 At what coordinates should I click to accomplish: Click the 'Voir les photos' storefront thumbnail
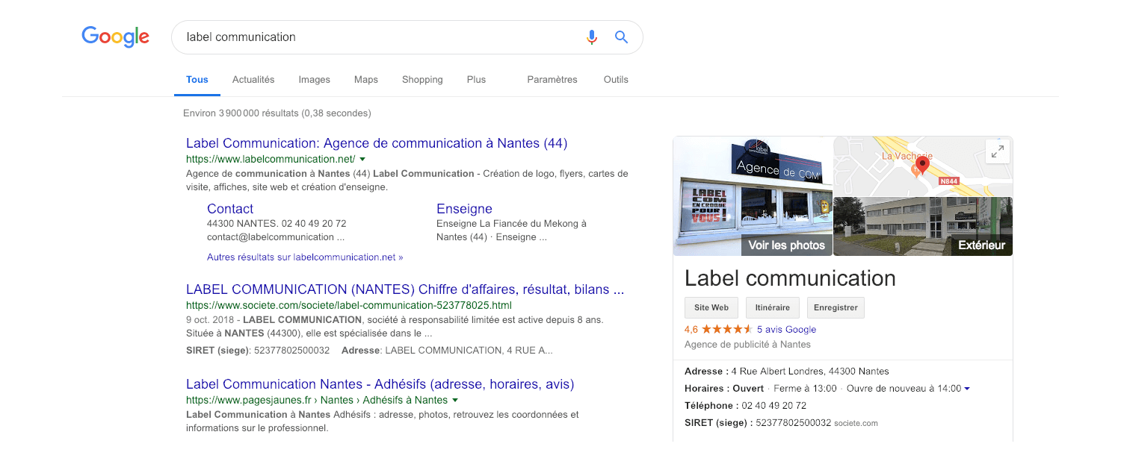pos(753,196)
